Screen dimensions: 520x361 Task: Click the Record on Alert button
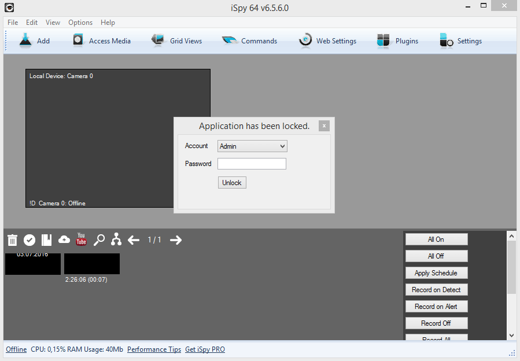coord(437,306)
